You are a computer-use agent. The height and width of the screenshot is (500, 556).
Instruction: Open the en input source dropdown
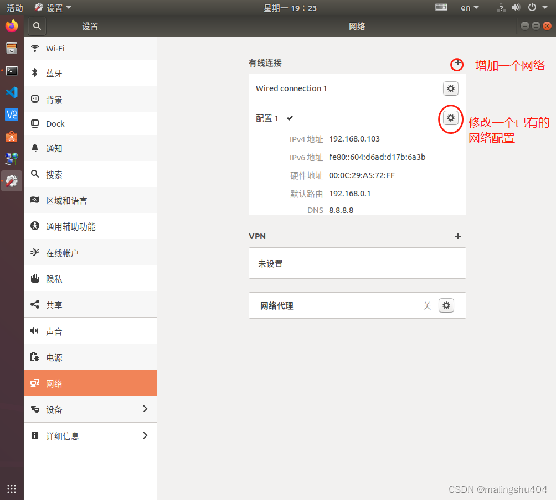[469, 8]
